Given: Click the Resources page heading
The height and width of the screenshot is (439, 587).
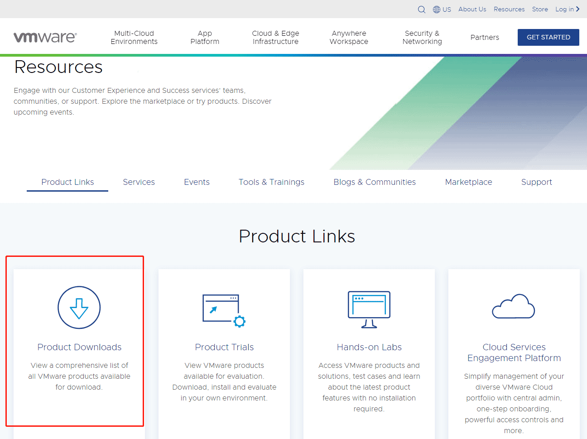Looking at the screenshot, I should coord(58,67).
